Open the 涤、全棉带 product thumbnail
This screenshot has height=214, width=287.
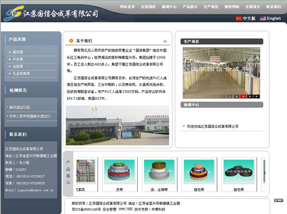point(159,171)
